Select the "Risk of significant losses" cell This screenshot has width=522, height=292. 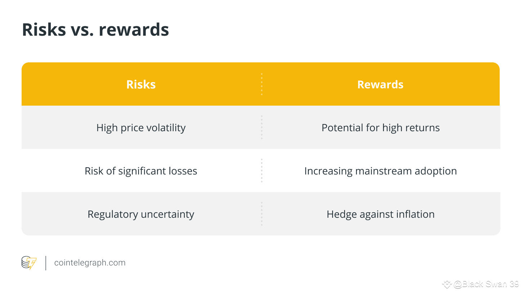[x=141, y=171]
